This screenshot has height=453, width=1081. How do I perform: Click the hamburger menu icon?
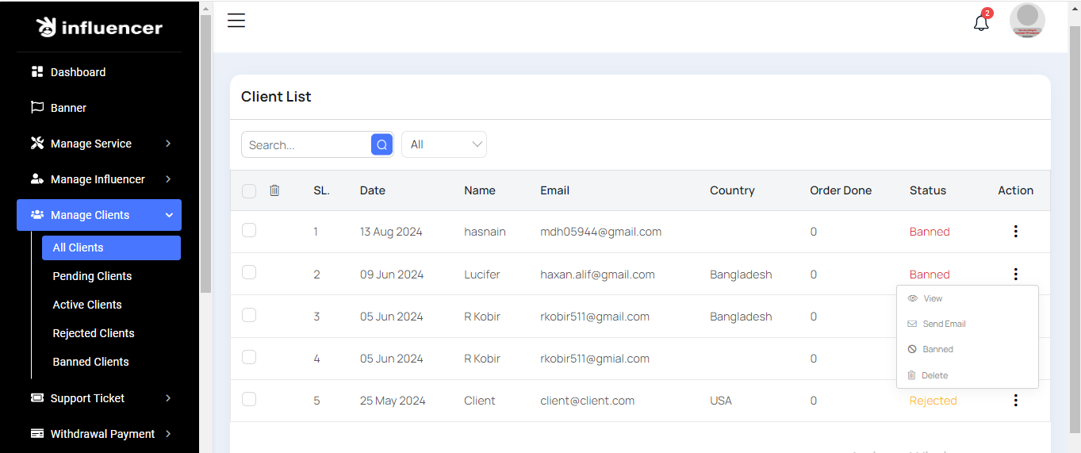[x=236, y=21]
